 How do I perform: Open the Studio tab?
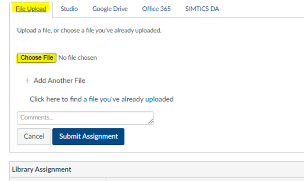pyautogui.click(x=69, y=9)
